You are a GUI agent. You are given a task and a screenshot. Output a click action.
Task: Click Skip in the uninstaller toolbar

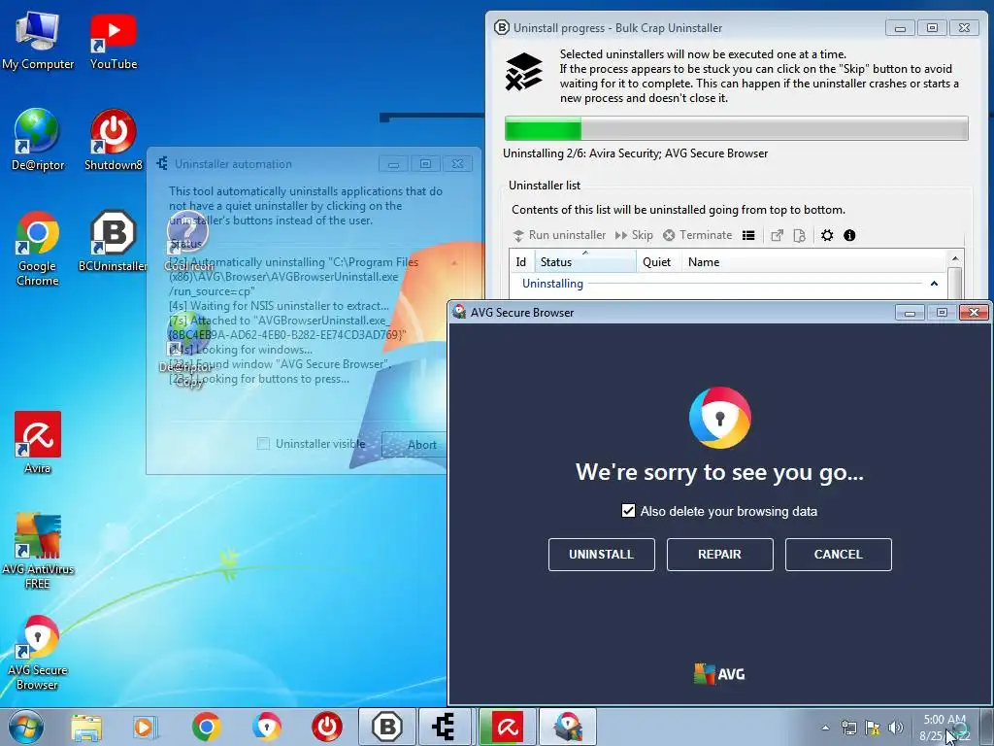point(634,235)
